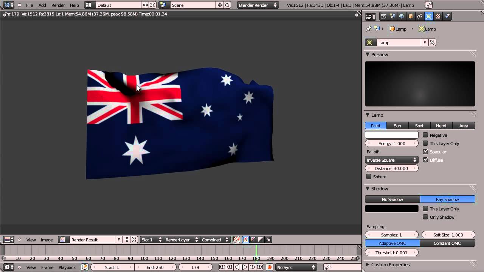The width and height of the screenshot is (484, 272).
Task: Delete the Default screen layout
Action: click(x=152, y=5)
